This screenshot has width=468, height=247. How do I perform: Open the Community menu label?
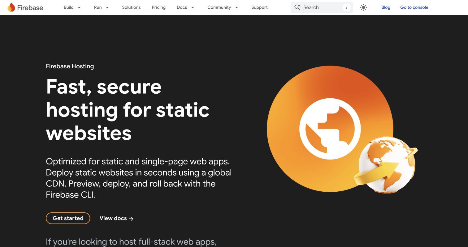(219, 7)
